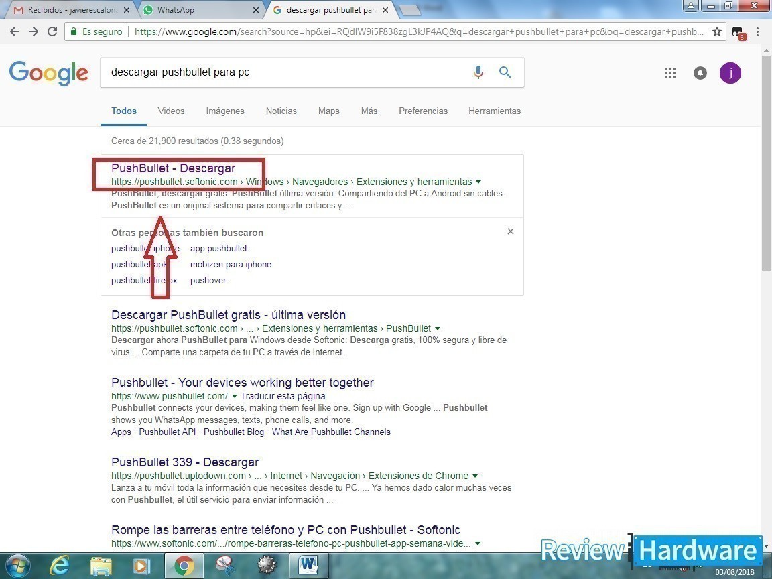Open the 'Apps' sitelink
The height and width of the screenshot is (579, 772).
pyautogui.click(x=121, y=432)
